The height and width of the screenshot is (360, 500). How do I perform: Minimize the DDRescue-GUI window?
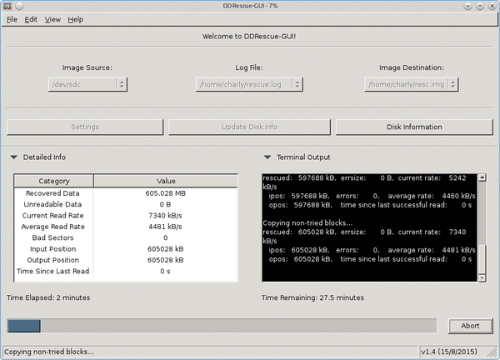pos(467,6)
